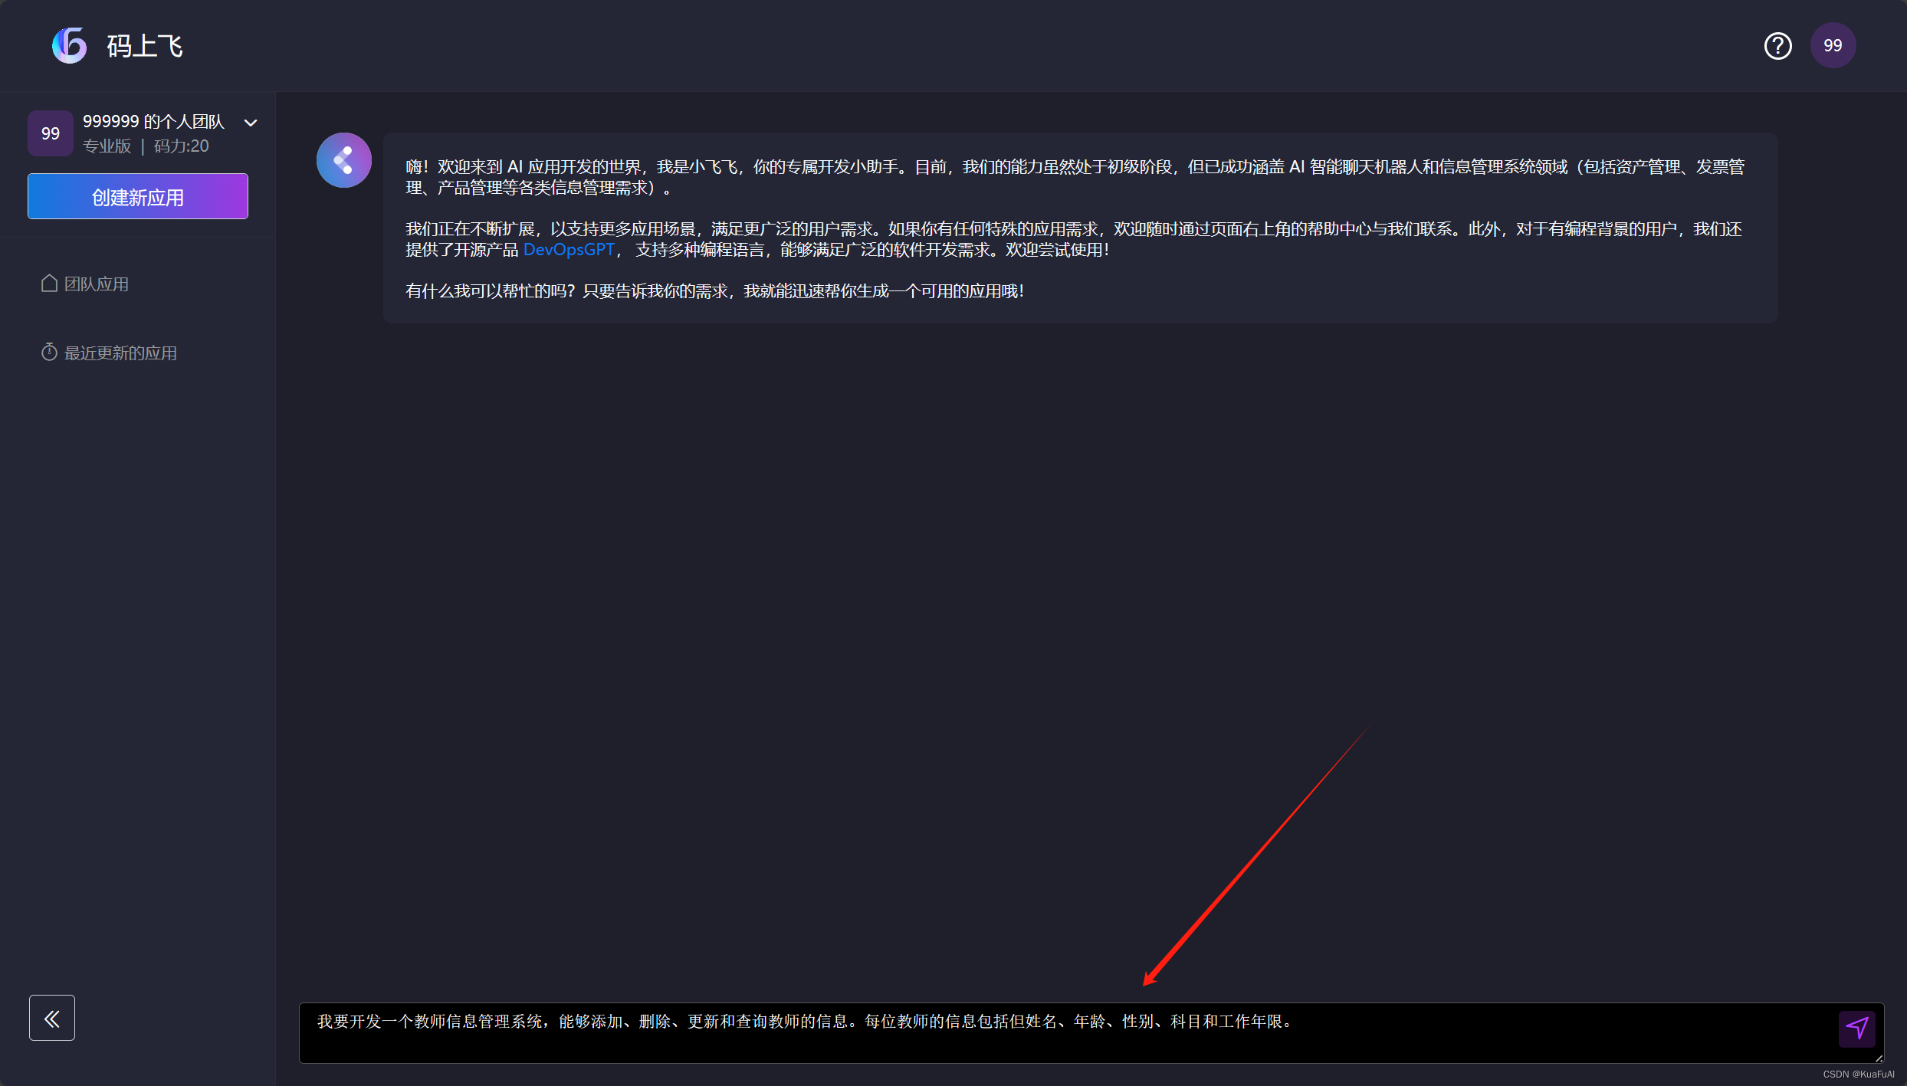Screen dimensions: 1907x1086
Task: Click the 码上飞 swirl logo icon
Action: pyautogui.click(x=70, y=46)
